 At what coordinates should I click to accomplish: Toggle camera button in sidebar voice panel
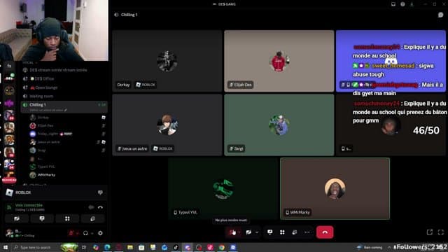pyautogui.click(x=17, y=219)
